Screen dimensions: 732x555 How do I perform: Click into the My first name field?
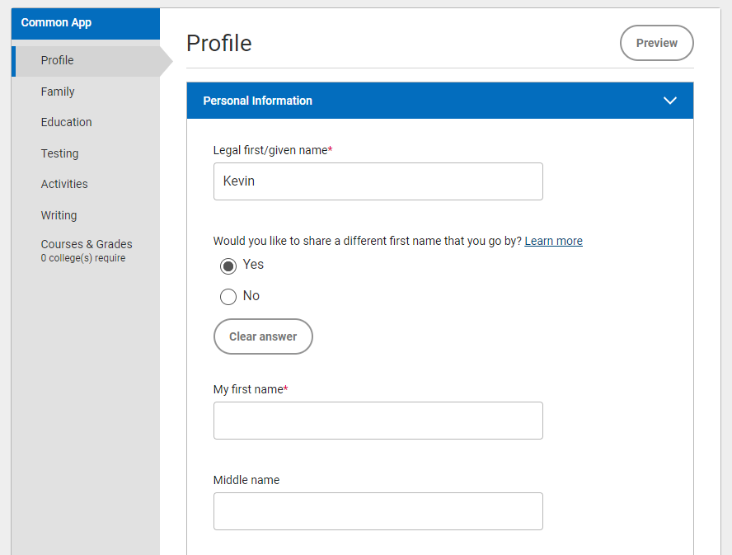click(x=378, y=421)
